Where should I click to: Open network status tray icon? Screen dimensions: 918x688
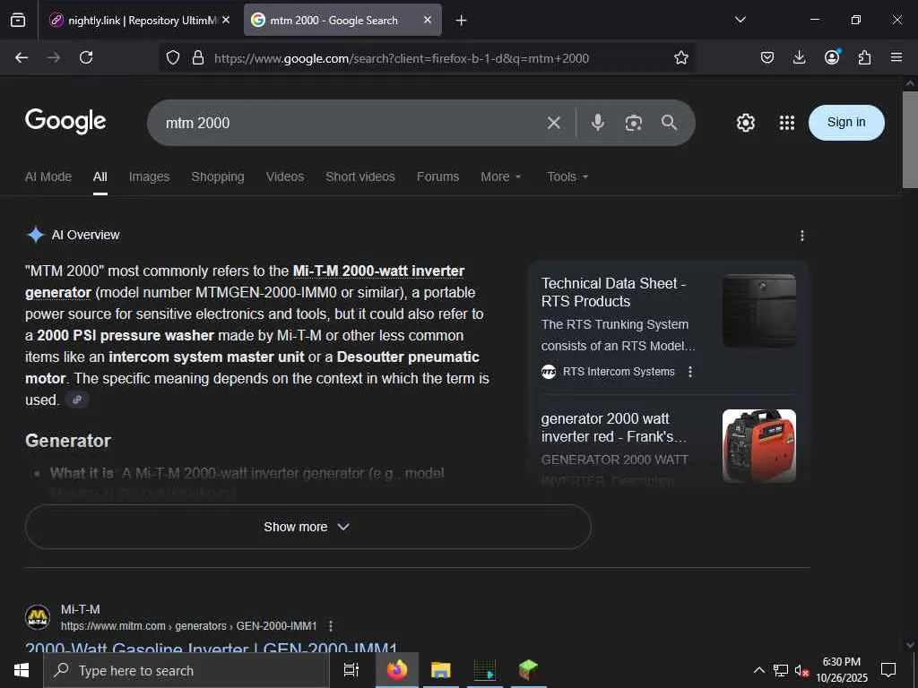click(x=781, y=670)
